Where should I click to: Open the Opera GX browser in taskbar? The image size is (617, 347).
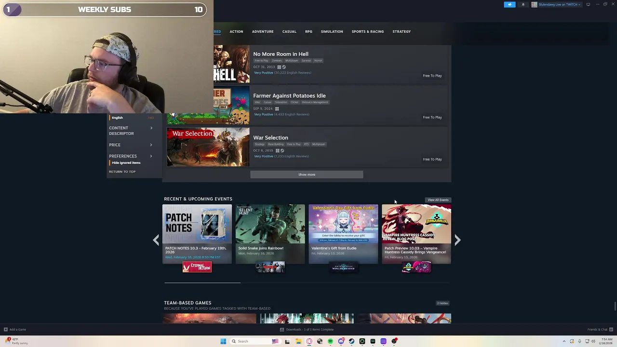309,341
